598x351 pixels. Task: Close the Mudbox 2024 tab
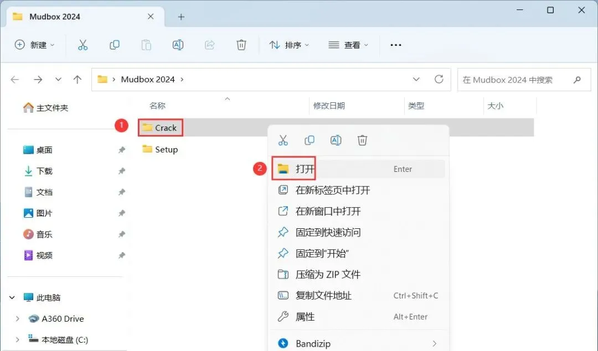tap(151, 17)
